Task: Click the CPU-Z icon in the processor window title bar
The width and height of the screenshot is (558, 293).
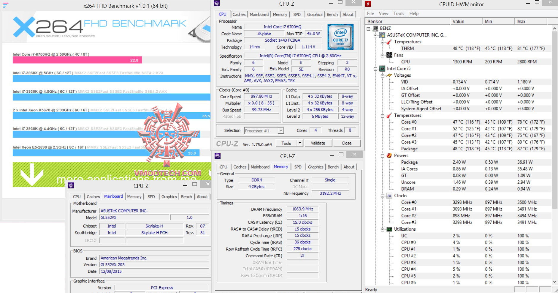Action: pyautogui.click(x=217, y=3)
